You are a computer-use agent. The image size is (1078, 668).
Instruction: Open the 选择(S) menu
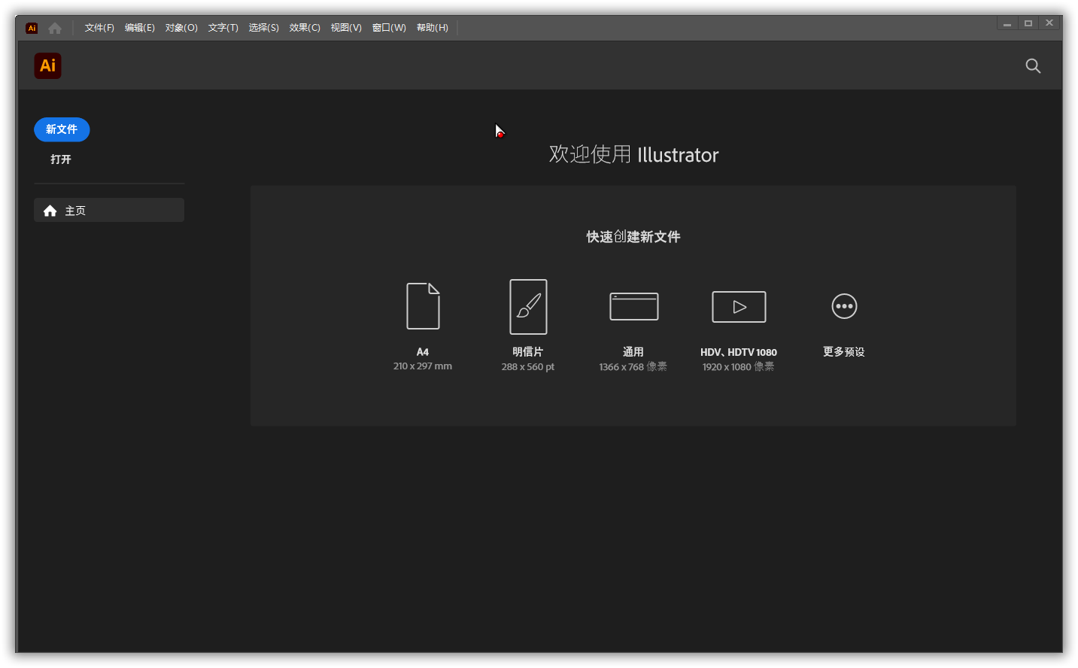264,28
